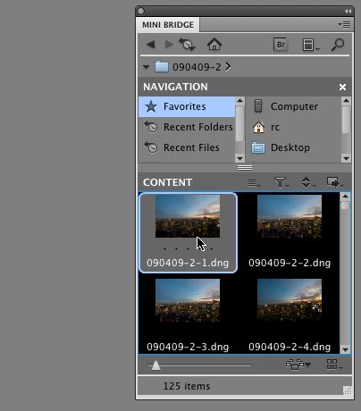Open the Tools icon in the Content header

coord(334,182)
